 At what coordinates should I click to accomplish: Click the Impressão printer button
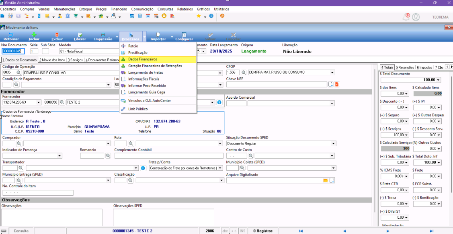[103, 37]
